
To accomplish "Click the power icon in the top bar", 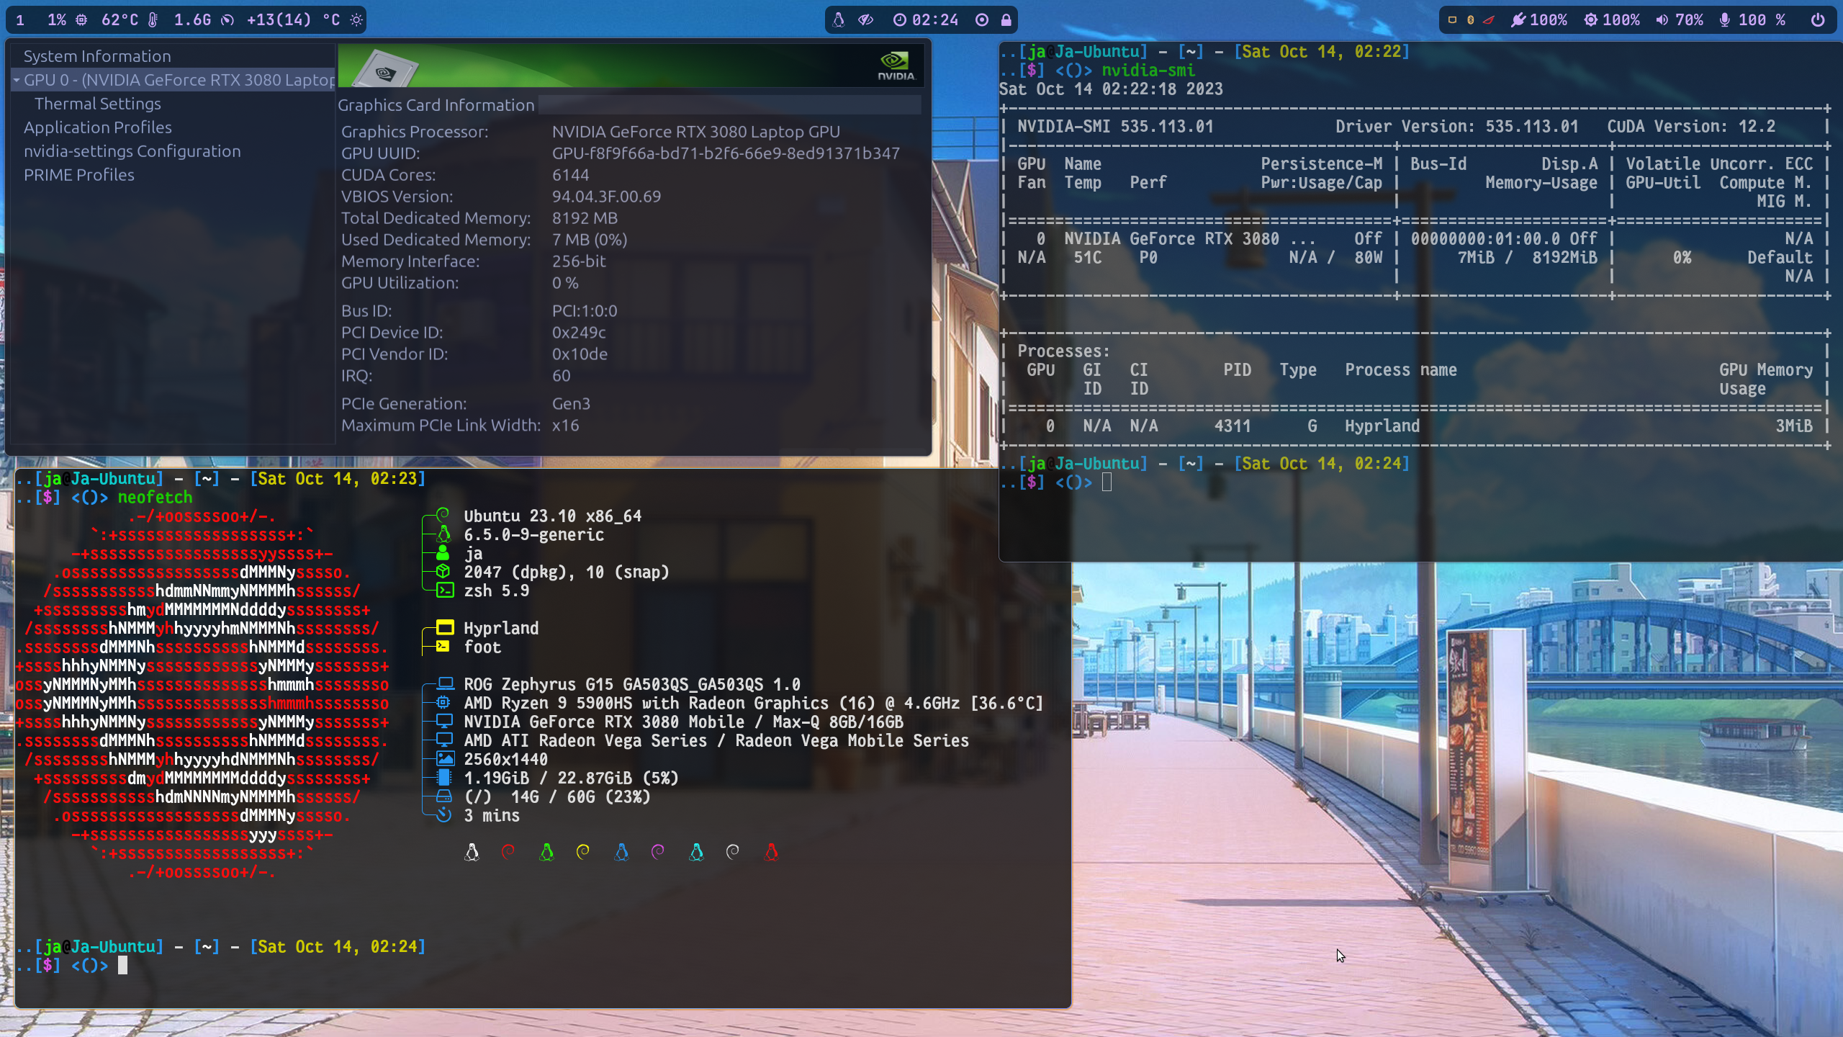I will (1818, 20).
